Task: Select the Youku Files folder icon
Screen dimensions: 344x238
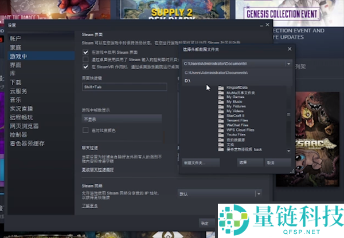Action: pyautogui.click(x=221, y=134)
